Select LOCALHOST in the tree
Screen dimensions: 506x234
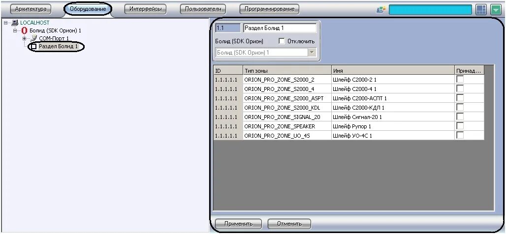[35, 23]
